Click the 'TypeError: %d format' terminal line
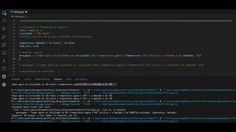Viewport: 236px width, 132px height. (x=44, y=115)
